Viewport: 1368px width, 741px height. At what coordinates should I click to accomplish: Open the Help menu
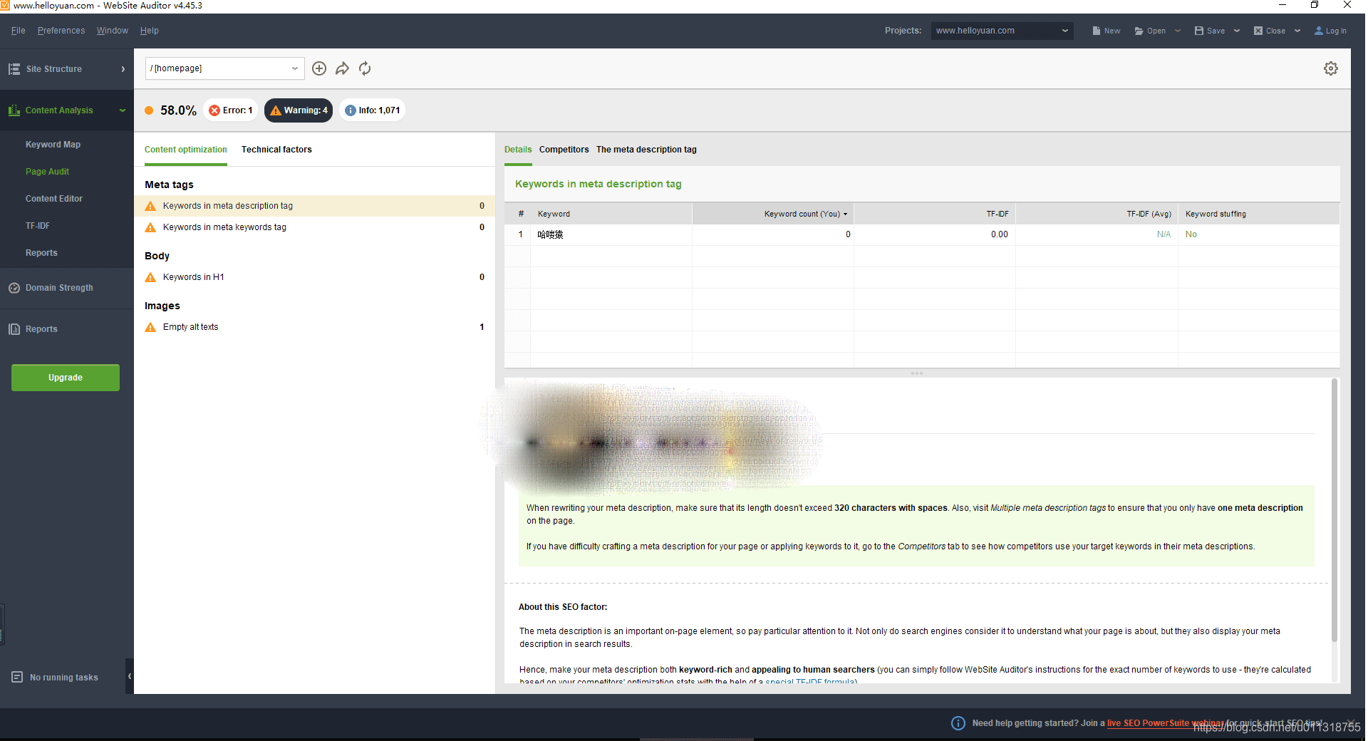[x=150, y=31]
